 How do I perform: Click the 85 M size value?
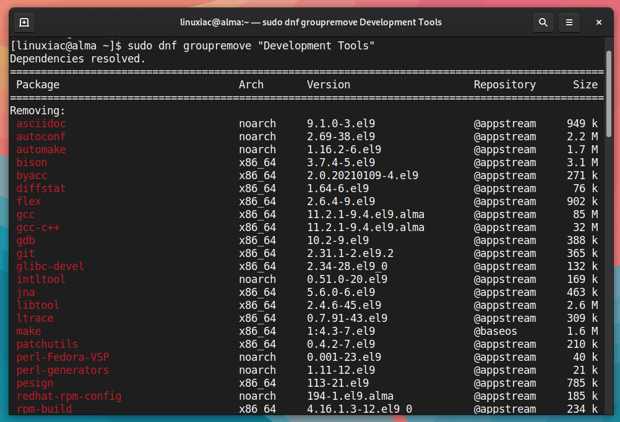(585, 214)
